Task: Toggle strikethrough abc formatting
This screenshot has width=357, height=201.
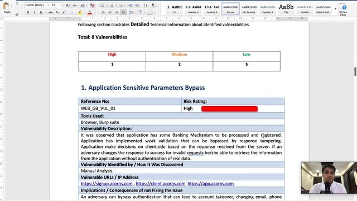Action: tap(51, 12)
